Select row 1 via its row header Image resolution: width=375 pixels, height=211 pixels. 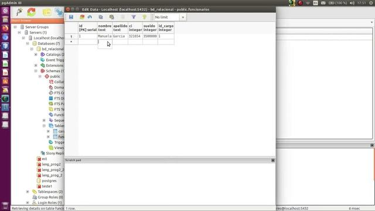(x=71, y=36)
